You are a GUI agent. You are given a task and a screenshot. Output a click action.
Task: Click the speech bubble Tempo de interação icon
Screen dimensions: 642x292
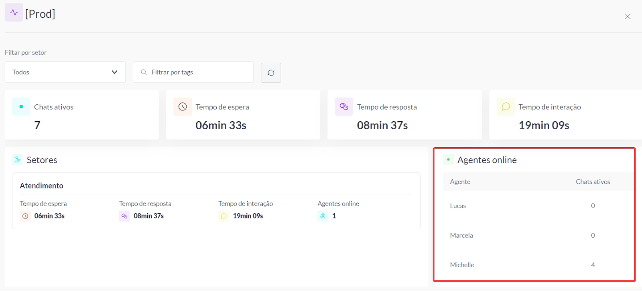(x=506, y=107)
